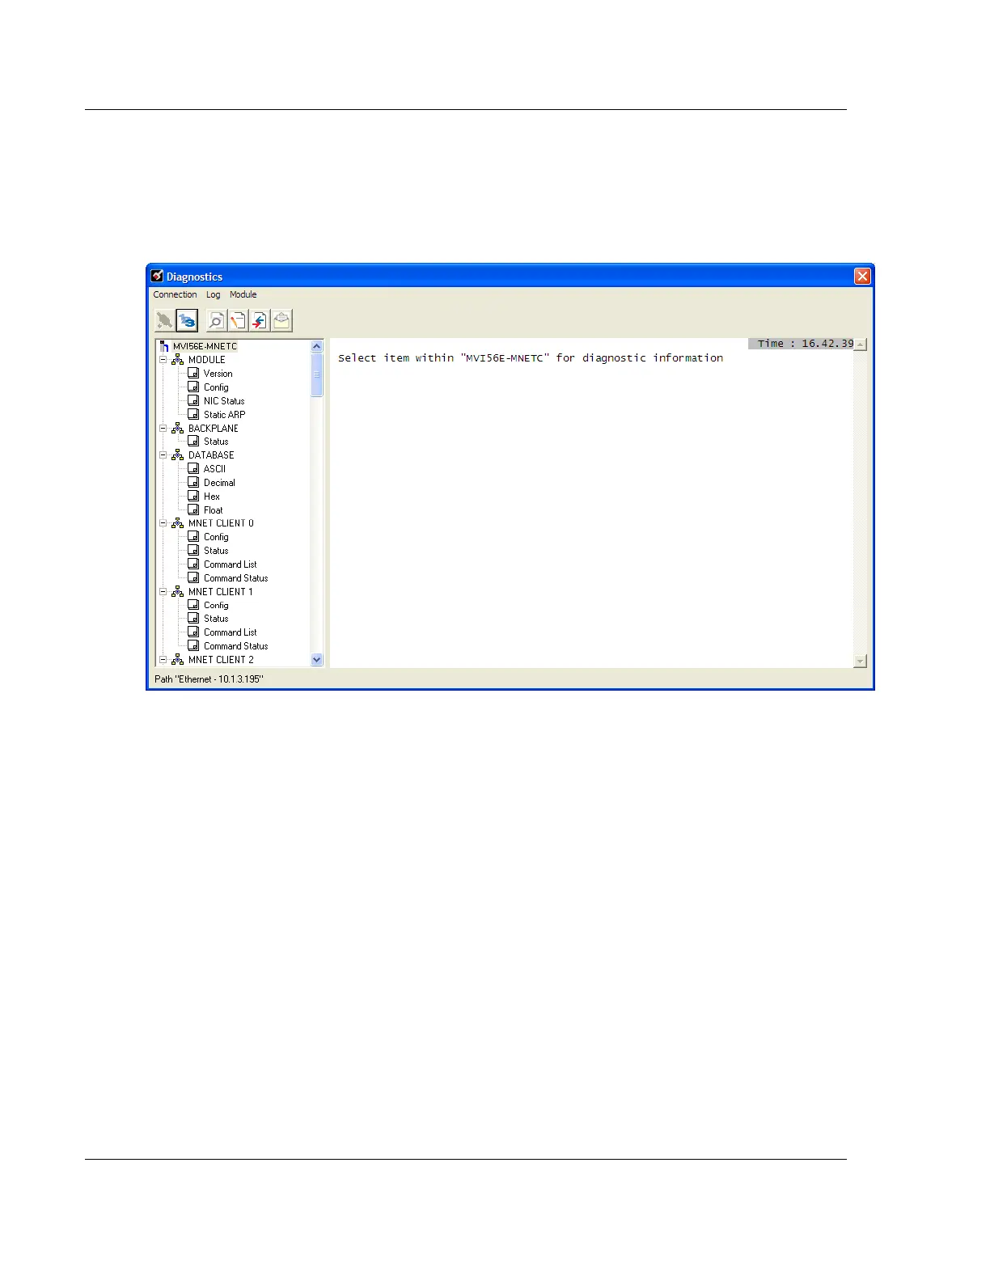The width and height of the screenshot is (990, 1281).
Task: Click the page with red-blue arrows icon
Action: [x=260, y=321]
